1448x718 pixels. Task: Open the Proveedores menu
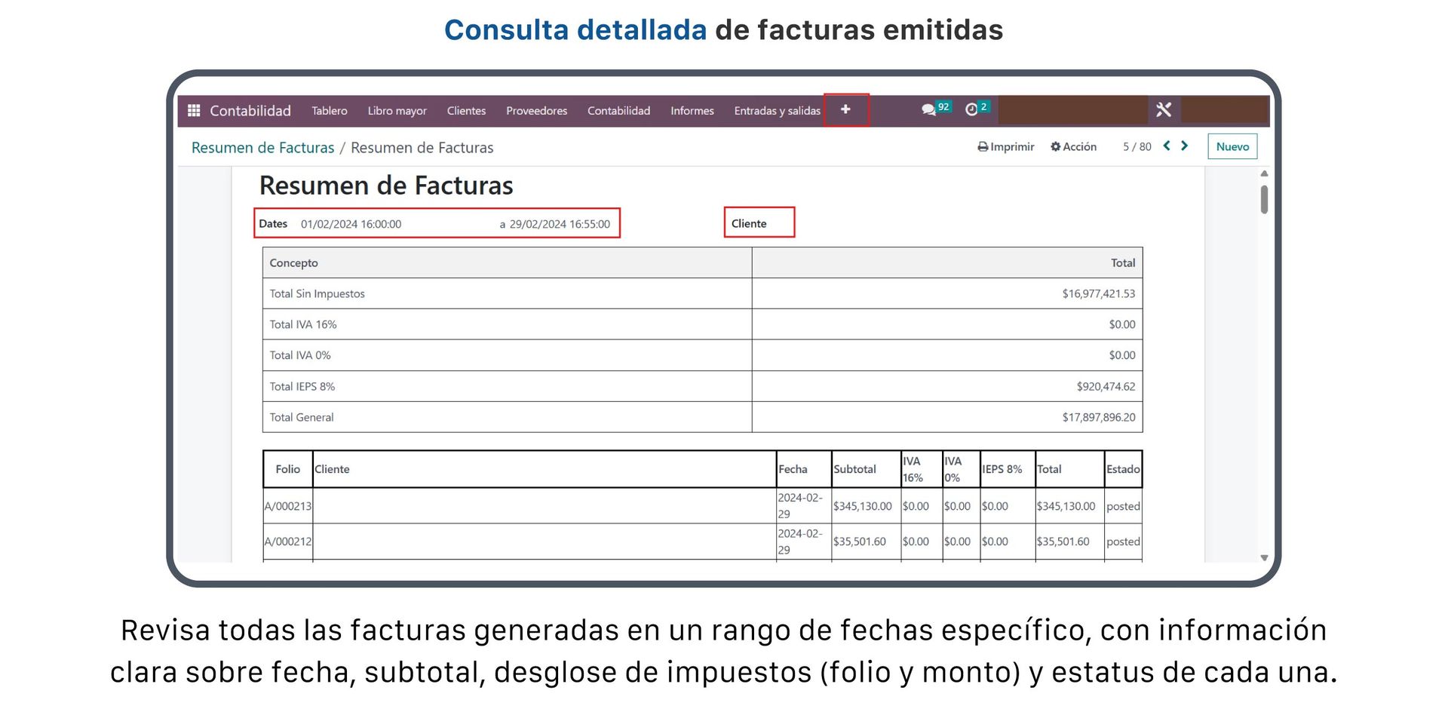pos(536,111)
